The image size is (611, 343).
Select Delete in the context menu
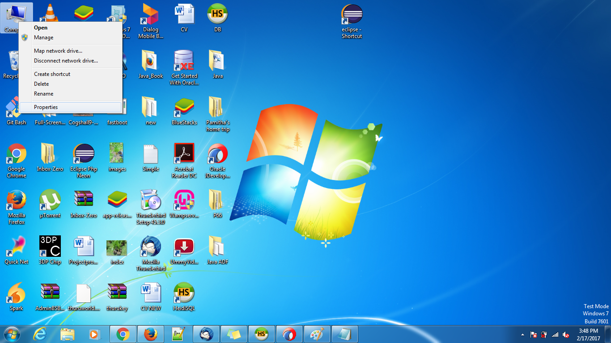(x=71, y=84)
